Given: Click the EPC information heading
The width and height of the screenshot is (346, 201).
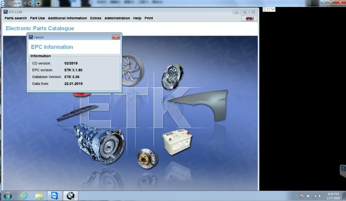Looking at the screenshot, I should tap(52, 47).
